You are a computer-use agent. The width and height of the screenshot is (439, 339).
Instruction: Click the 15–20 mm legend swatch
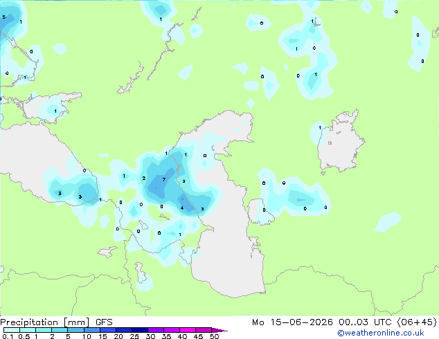point(107,330)
